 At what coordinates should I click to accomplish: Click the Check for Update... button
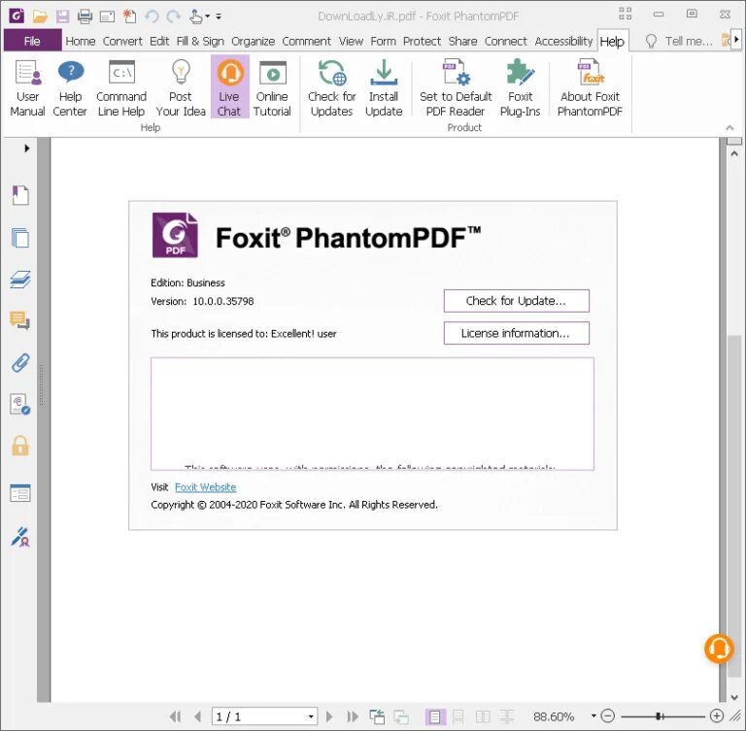click(x=516, y=301)
